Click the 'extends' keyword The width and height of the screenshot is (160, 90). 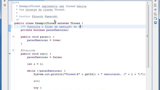click(x=63, y=23)
